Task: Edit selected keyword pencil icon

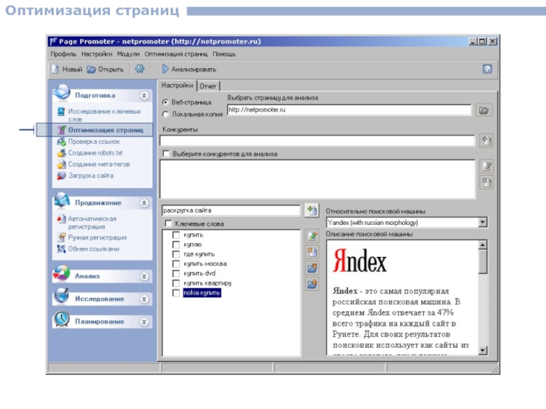Action: click(312, 236)
